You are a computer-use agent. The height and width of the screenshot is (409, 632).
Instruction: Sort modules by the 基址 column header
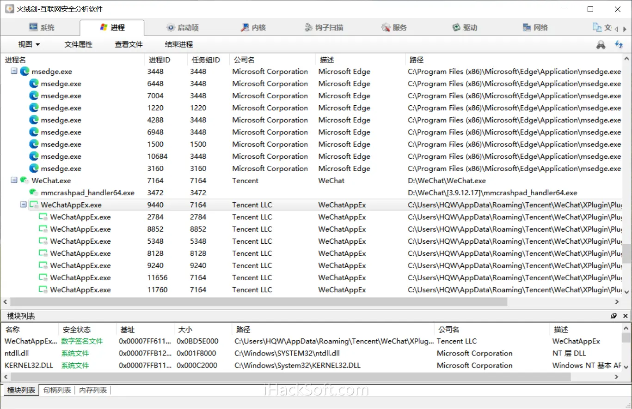pyautogui.click(x=145, y=330)
